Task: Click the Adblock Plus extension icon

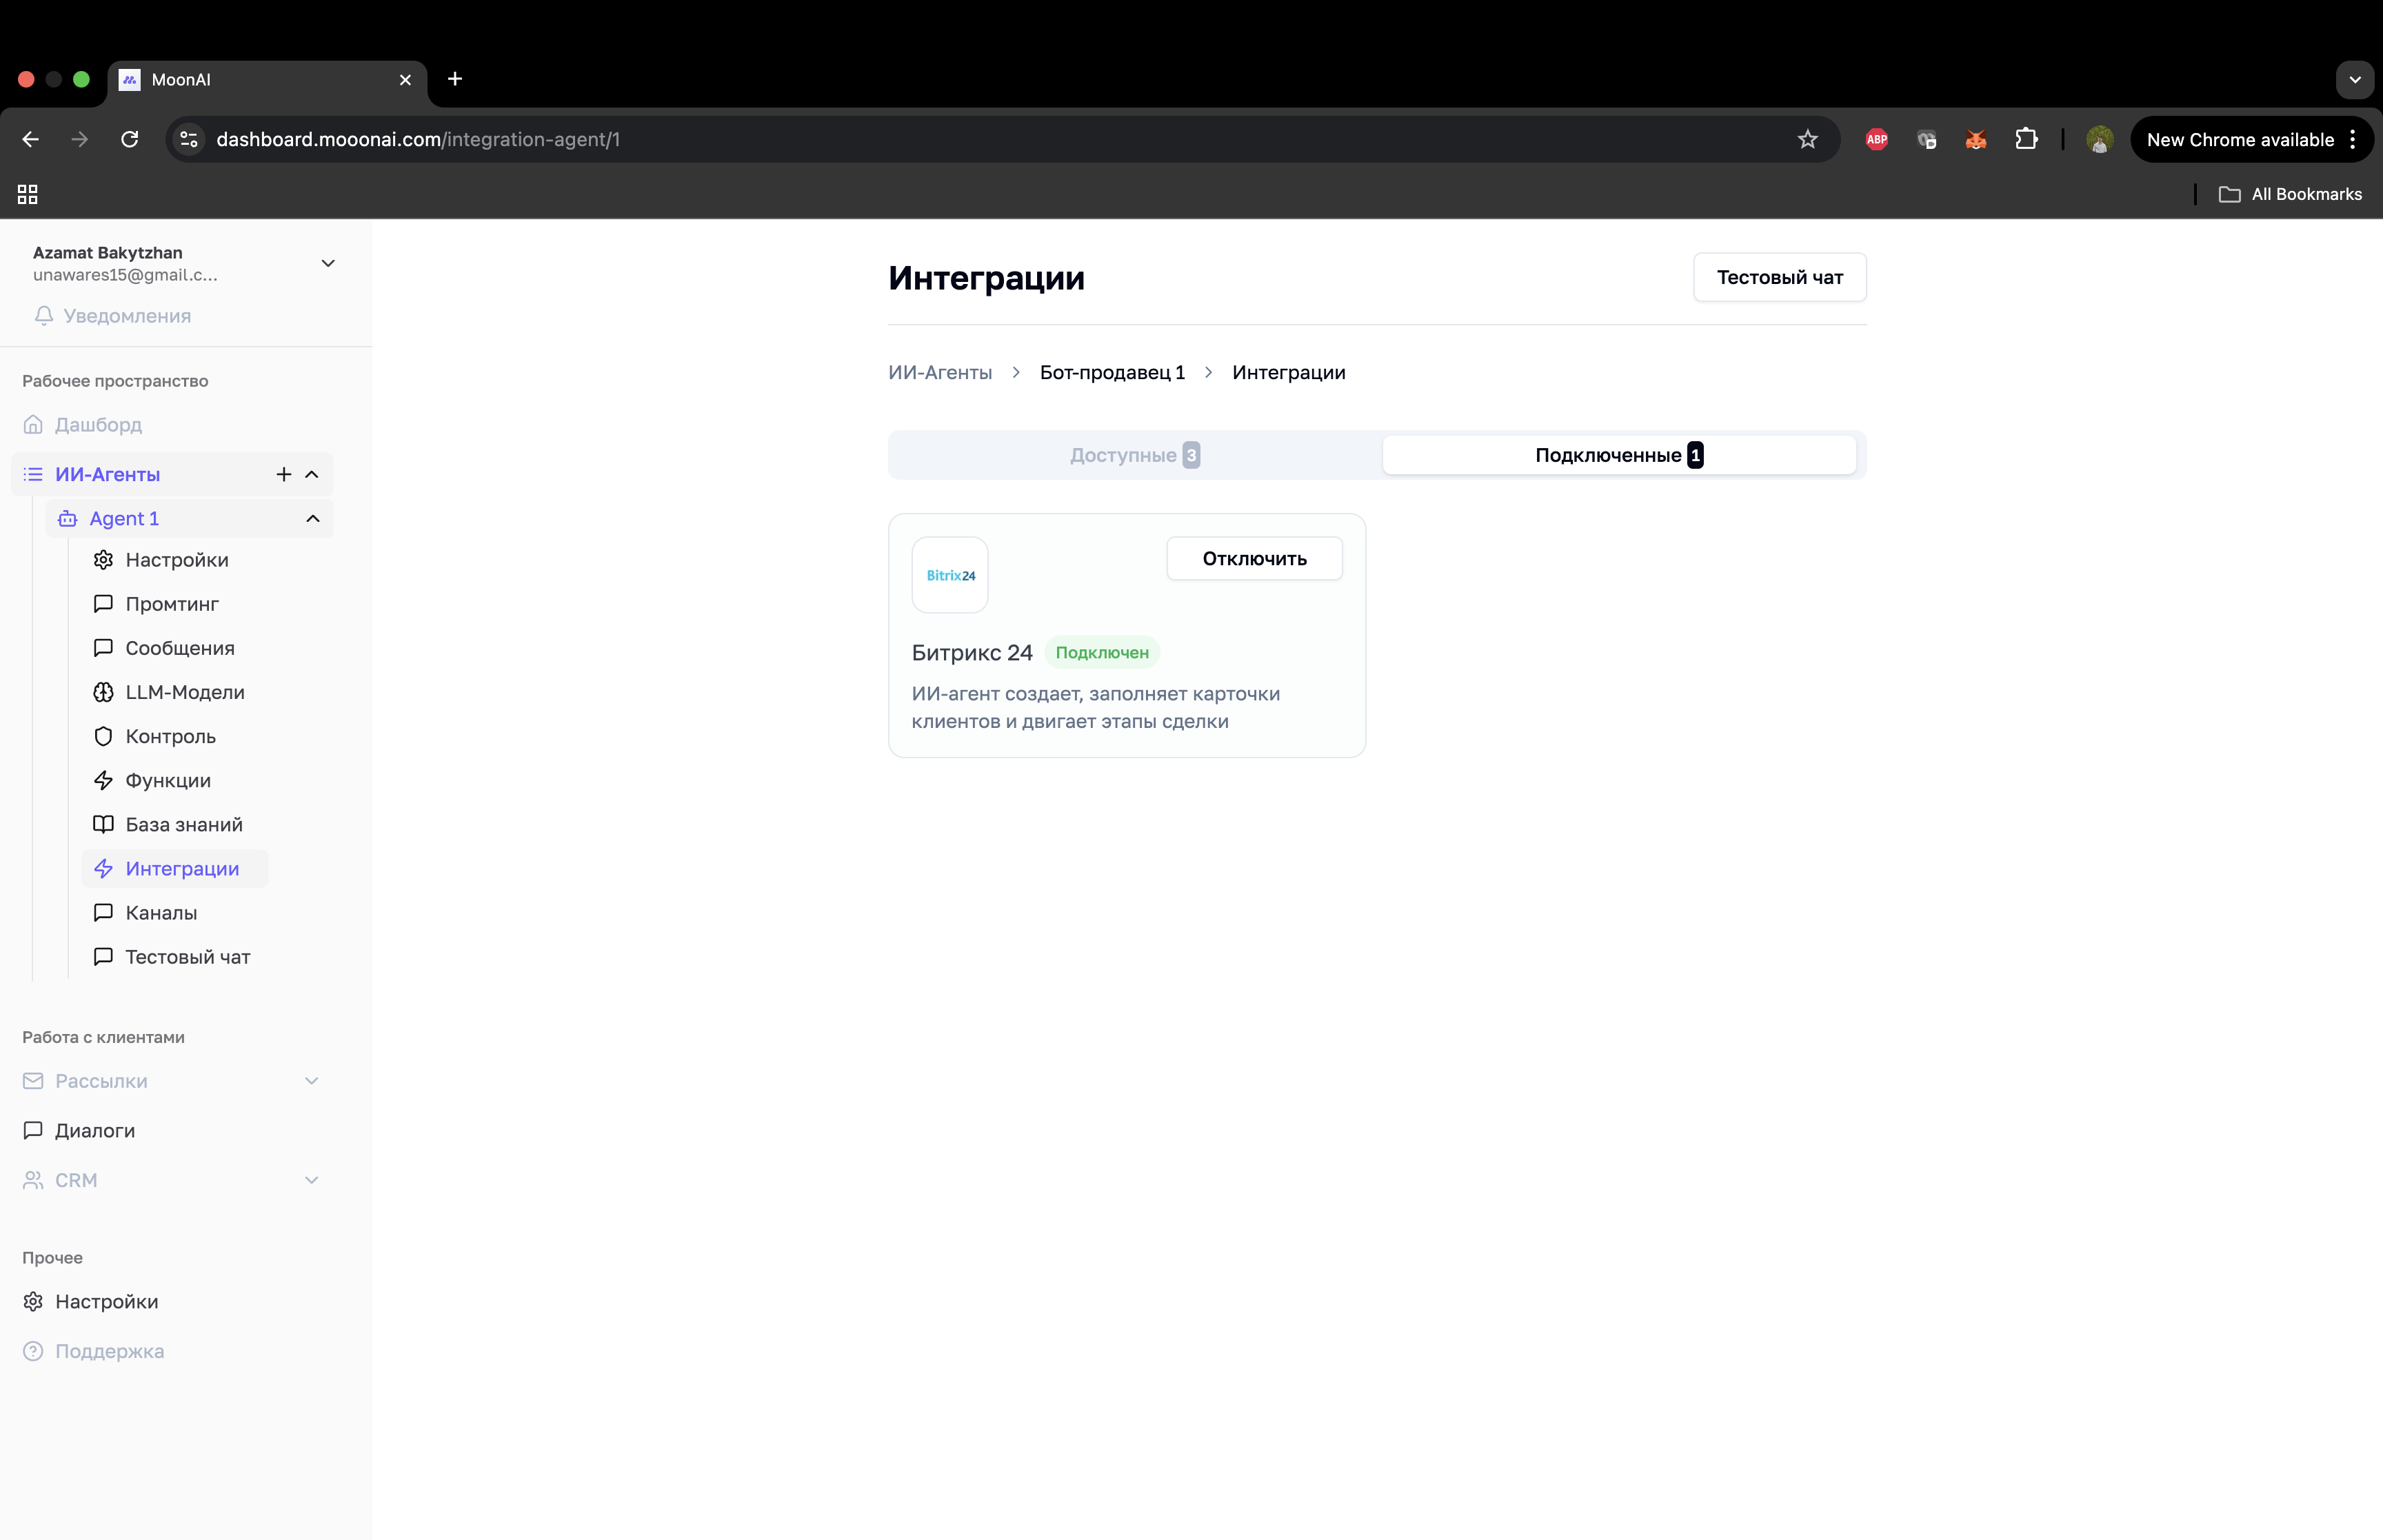Action: (x=1876, y=139)
